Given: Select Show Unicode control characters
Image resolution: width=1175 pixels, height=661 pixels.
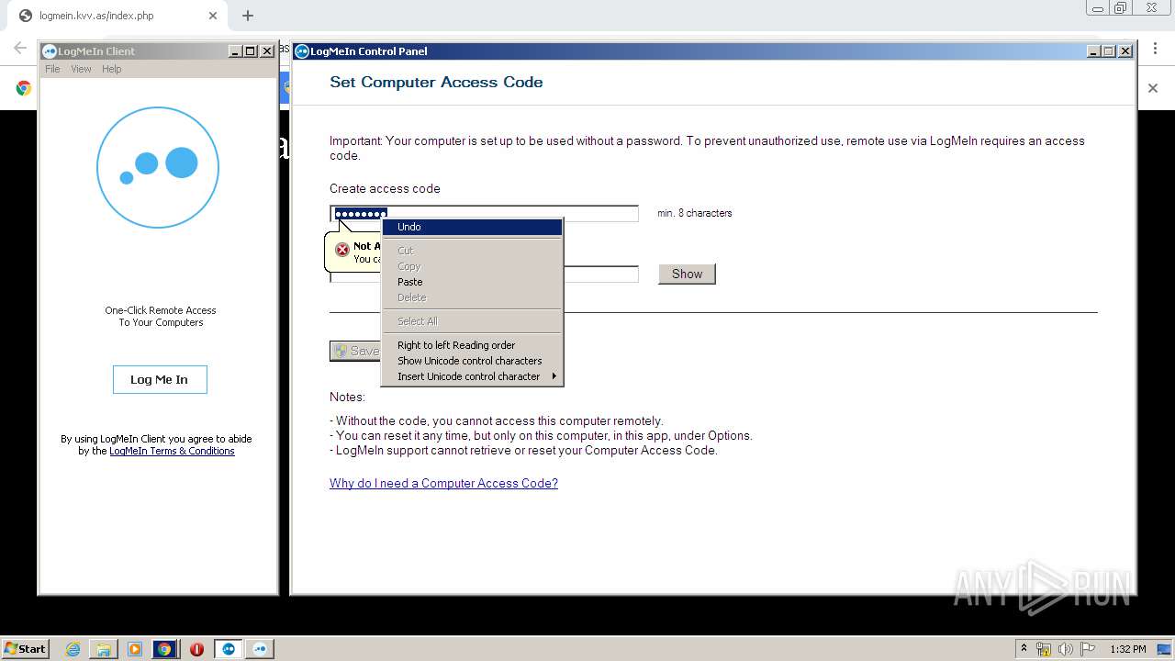Looking at the screenshot, I should [472, 361].
